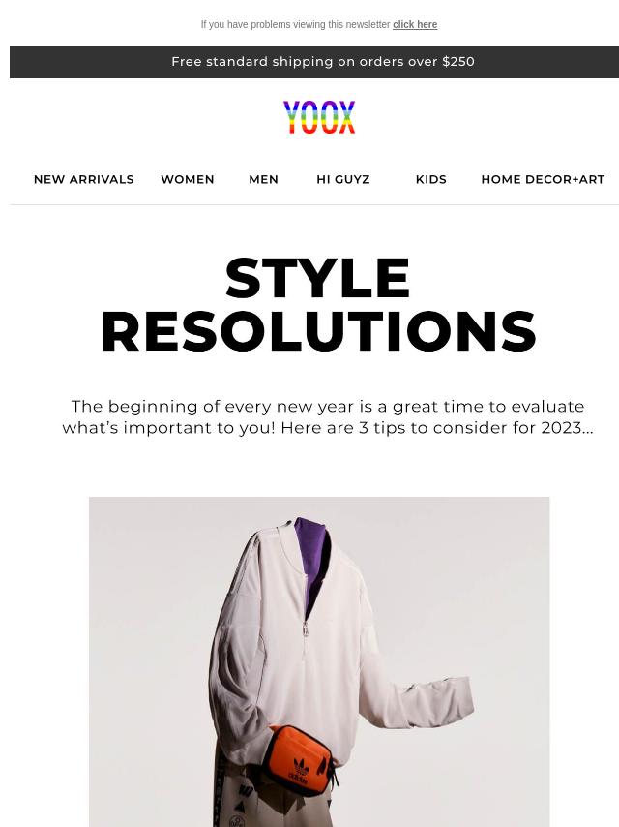619x827 pixels.
Task: Choose the HI GUYZ menu item
Action: (343, 179)
